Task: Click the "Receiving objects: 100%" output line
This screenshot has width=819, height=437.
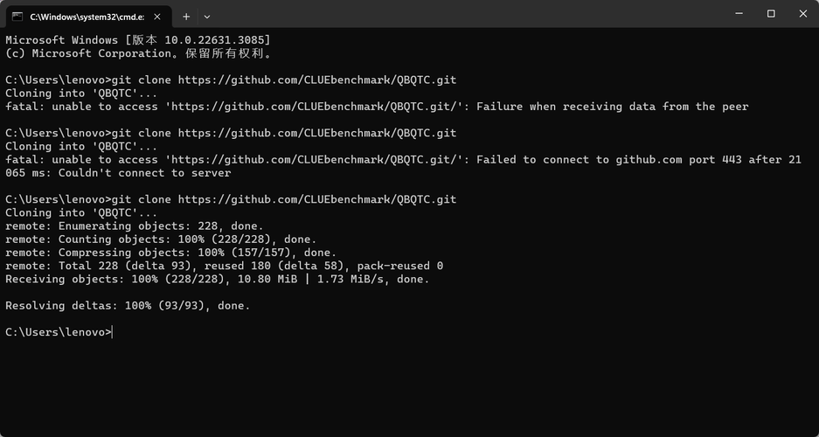Action: pos(217,279)
